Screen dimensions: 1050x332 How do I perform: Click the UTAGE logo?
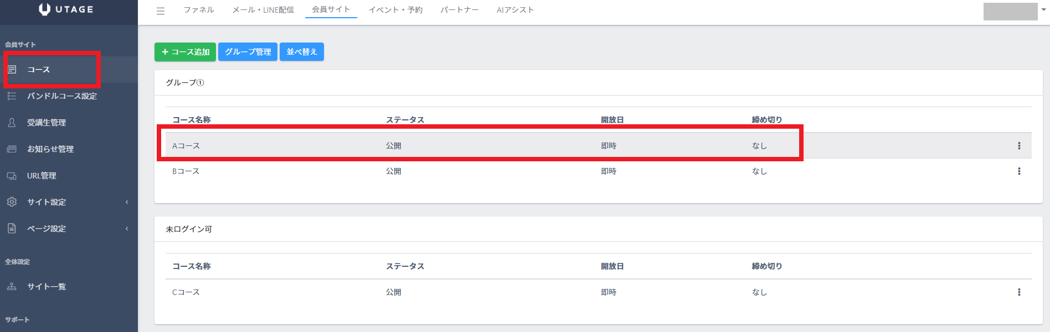(x=66, y=9)
